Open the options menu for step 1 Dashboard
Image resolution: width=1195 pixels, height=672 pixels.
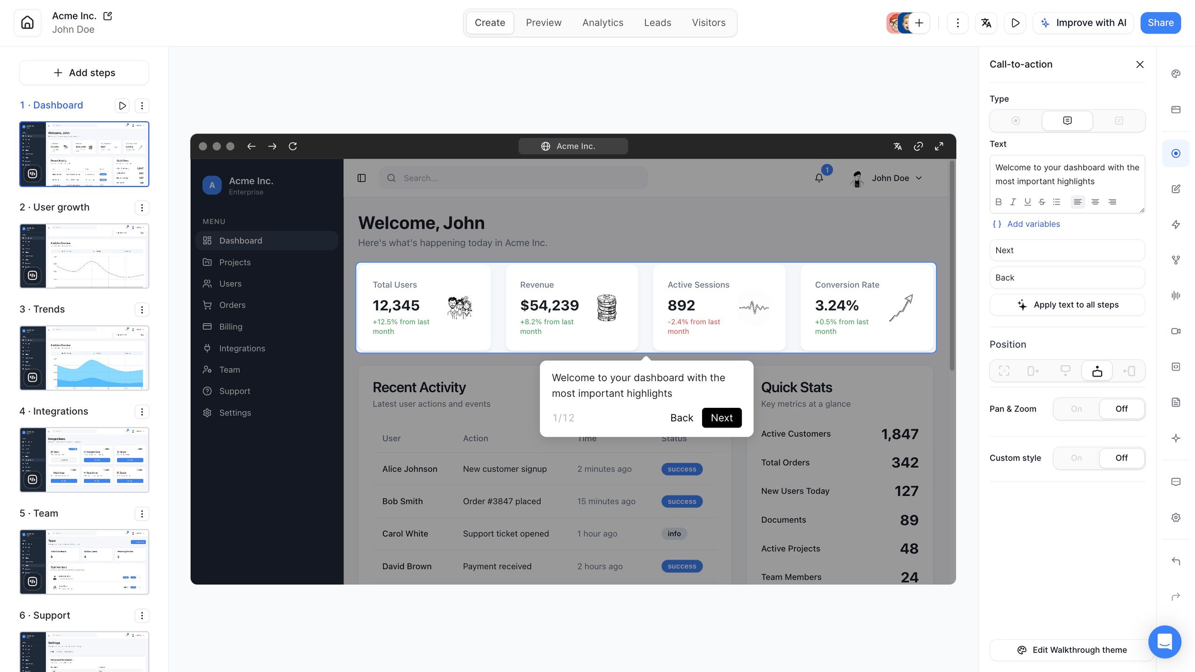click(142, 105)
